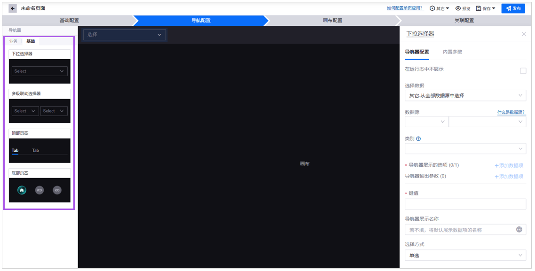Expand the 类别 dropdown
The width and height of the screenshot is (535, 271).
pyautogui.click(x=465, y=149)
